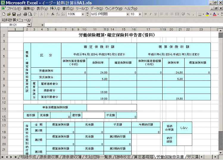Save the workbook using the floppy disk icon
Screen dimensions: 223x160
14,14
